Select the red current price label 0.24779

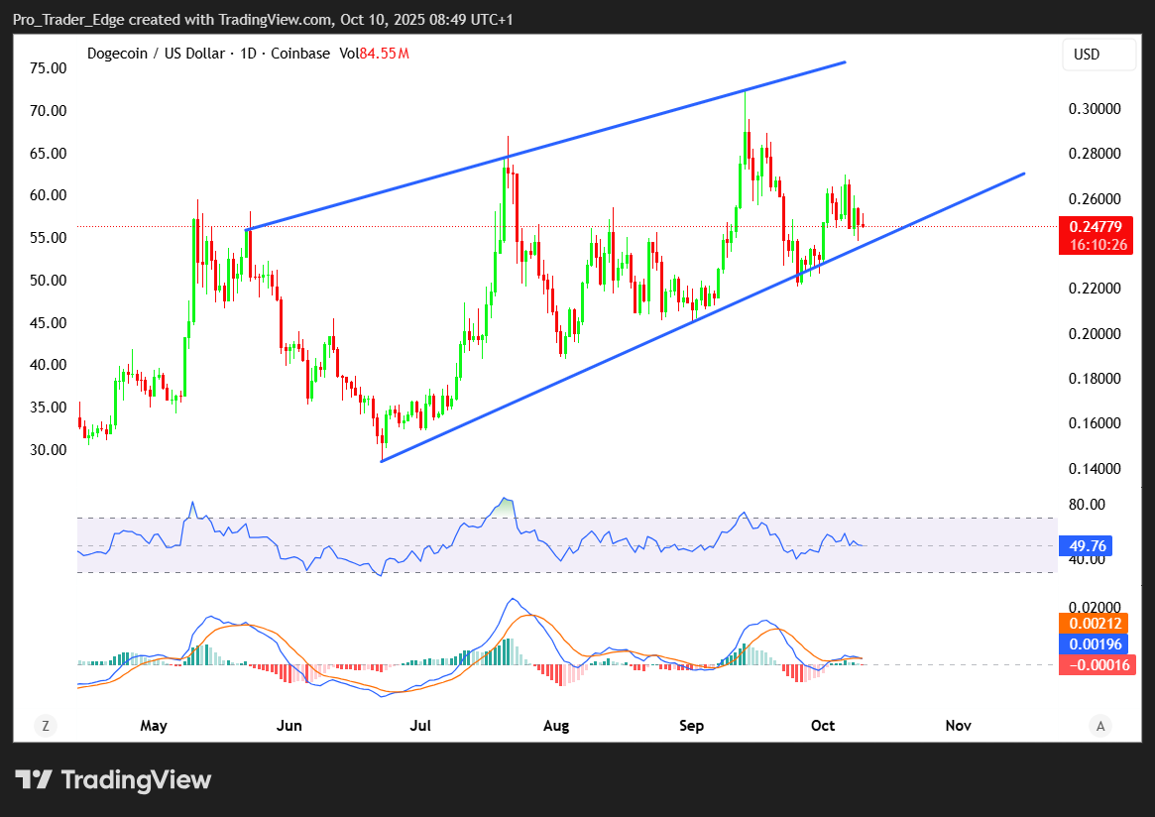(1095, 227)
